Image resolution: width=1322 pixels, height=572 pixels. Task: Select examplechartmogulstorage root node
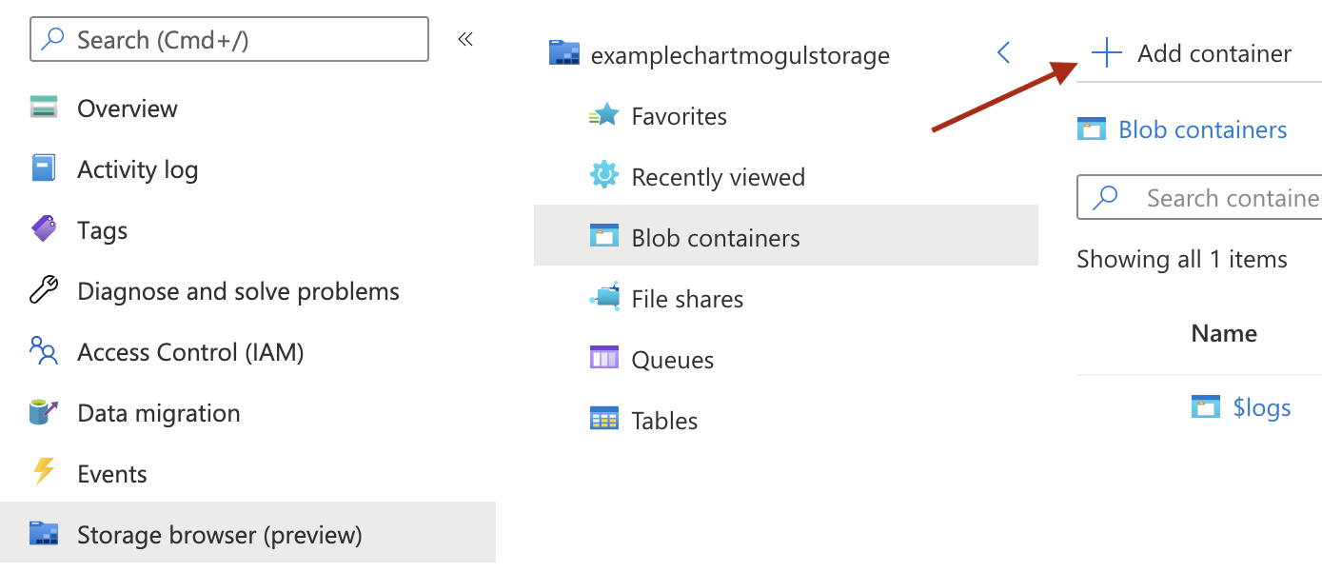[740, 55]
